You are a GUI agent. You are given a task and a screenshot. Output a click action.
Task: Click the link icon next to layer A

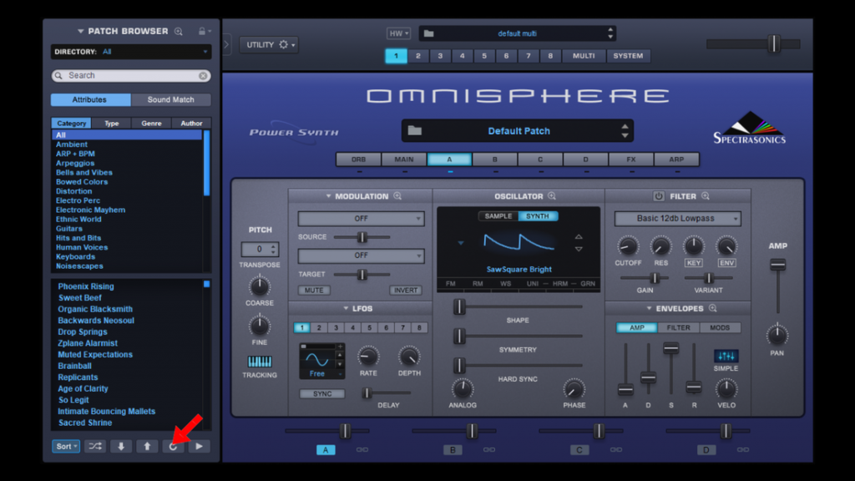click(x=362, y=450)
